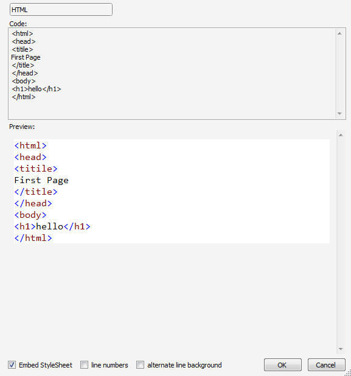Viewport: 351px width, 376px height.
Task: Click the <titile> line in Code box
Action: click(x=23, y=49)
